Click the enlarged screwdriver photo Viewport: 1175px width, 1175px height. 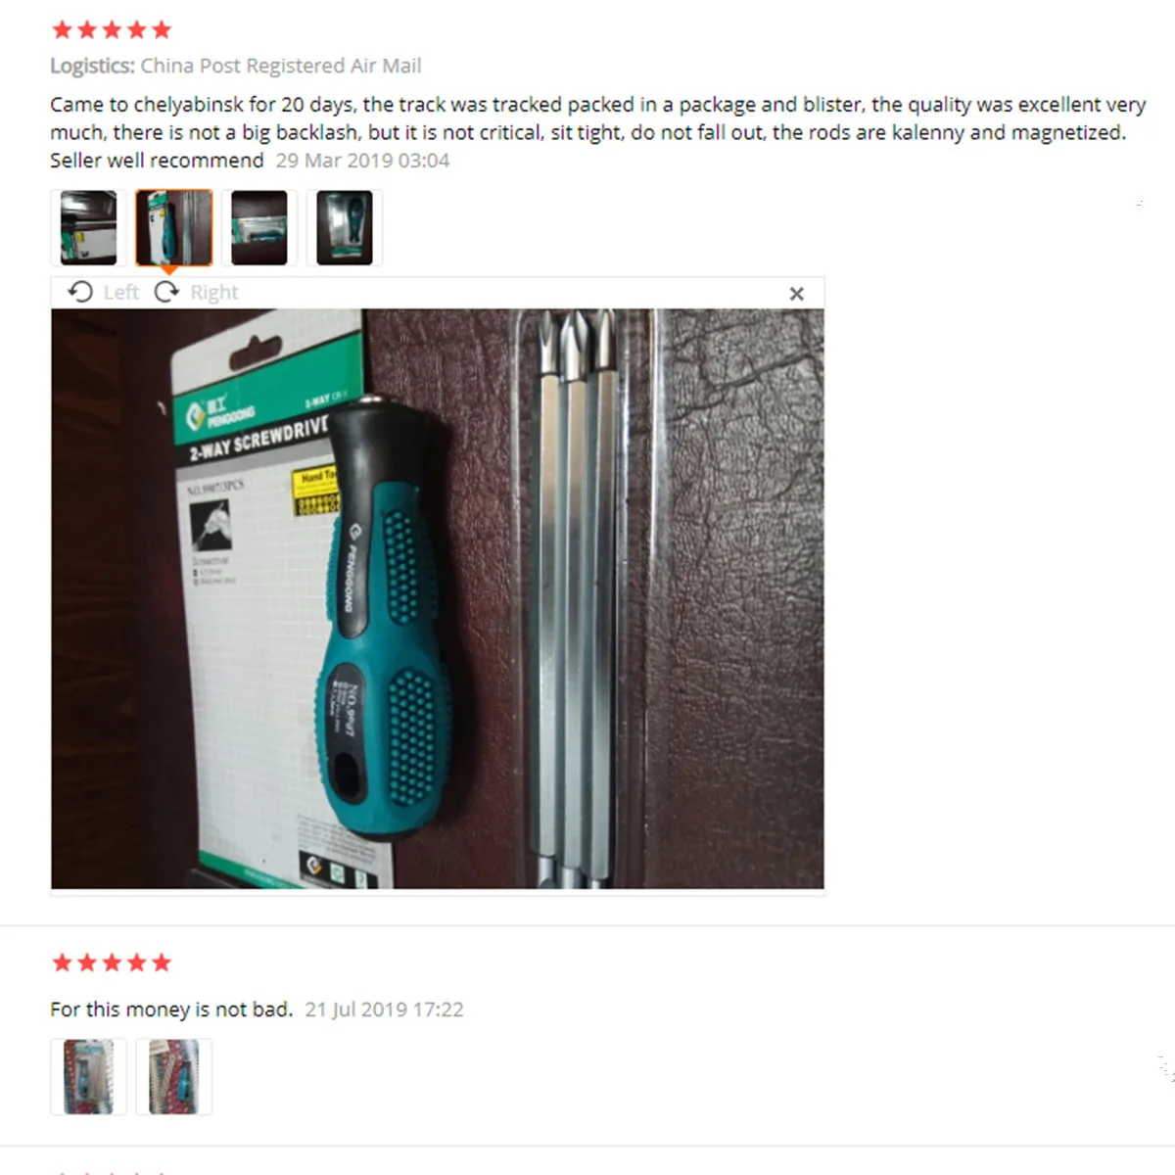pyautogui.click(x=438, y=599)
